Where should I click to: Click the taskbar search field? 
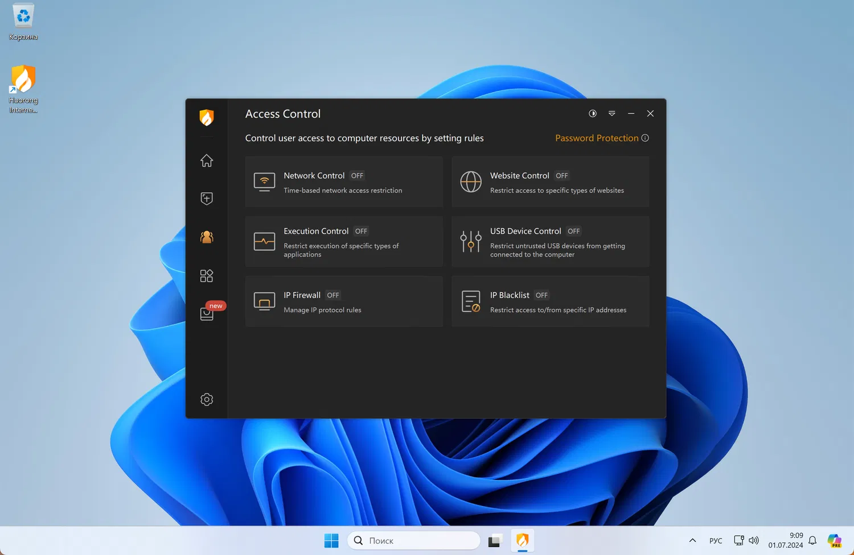tap(414, 540)
